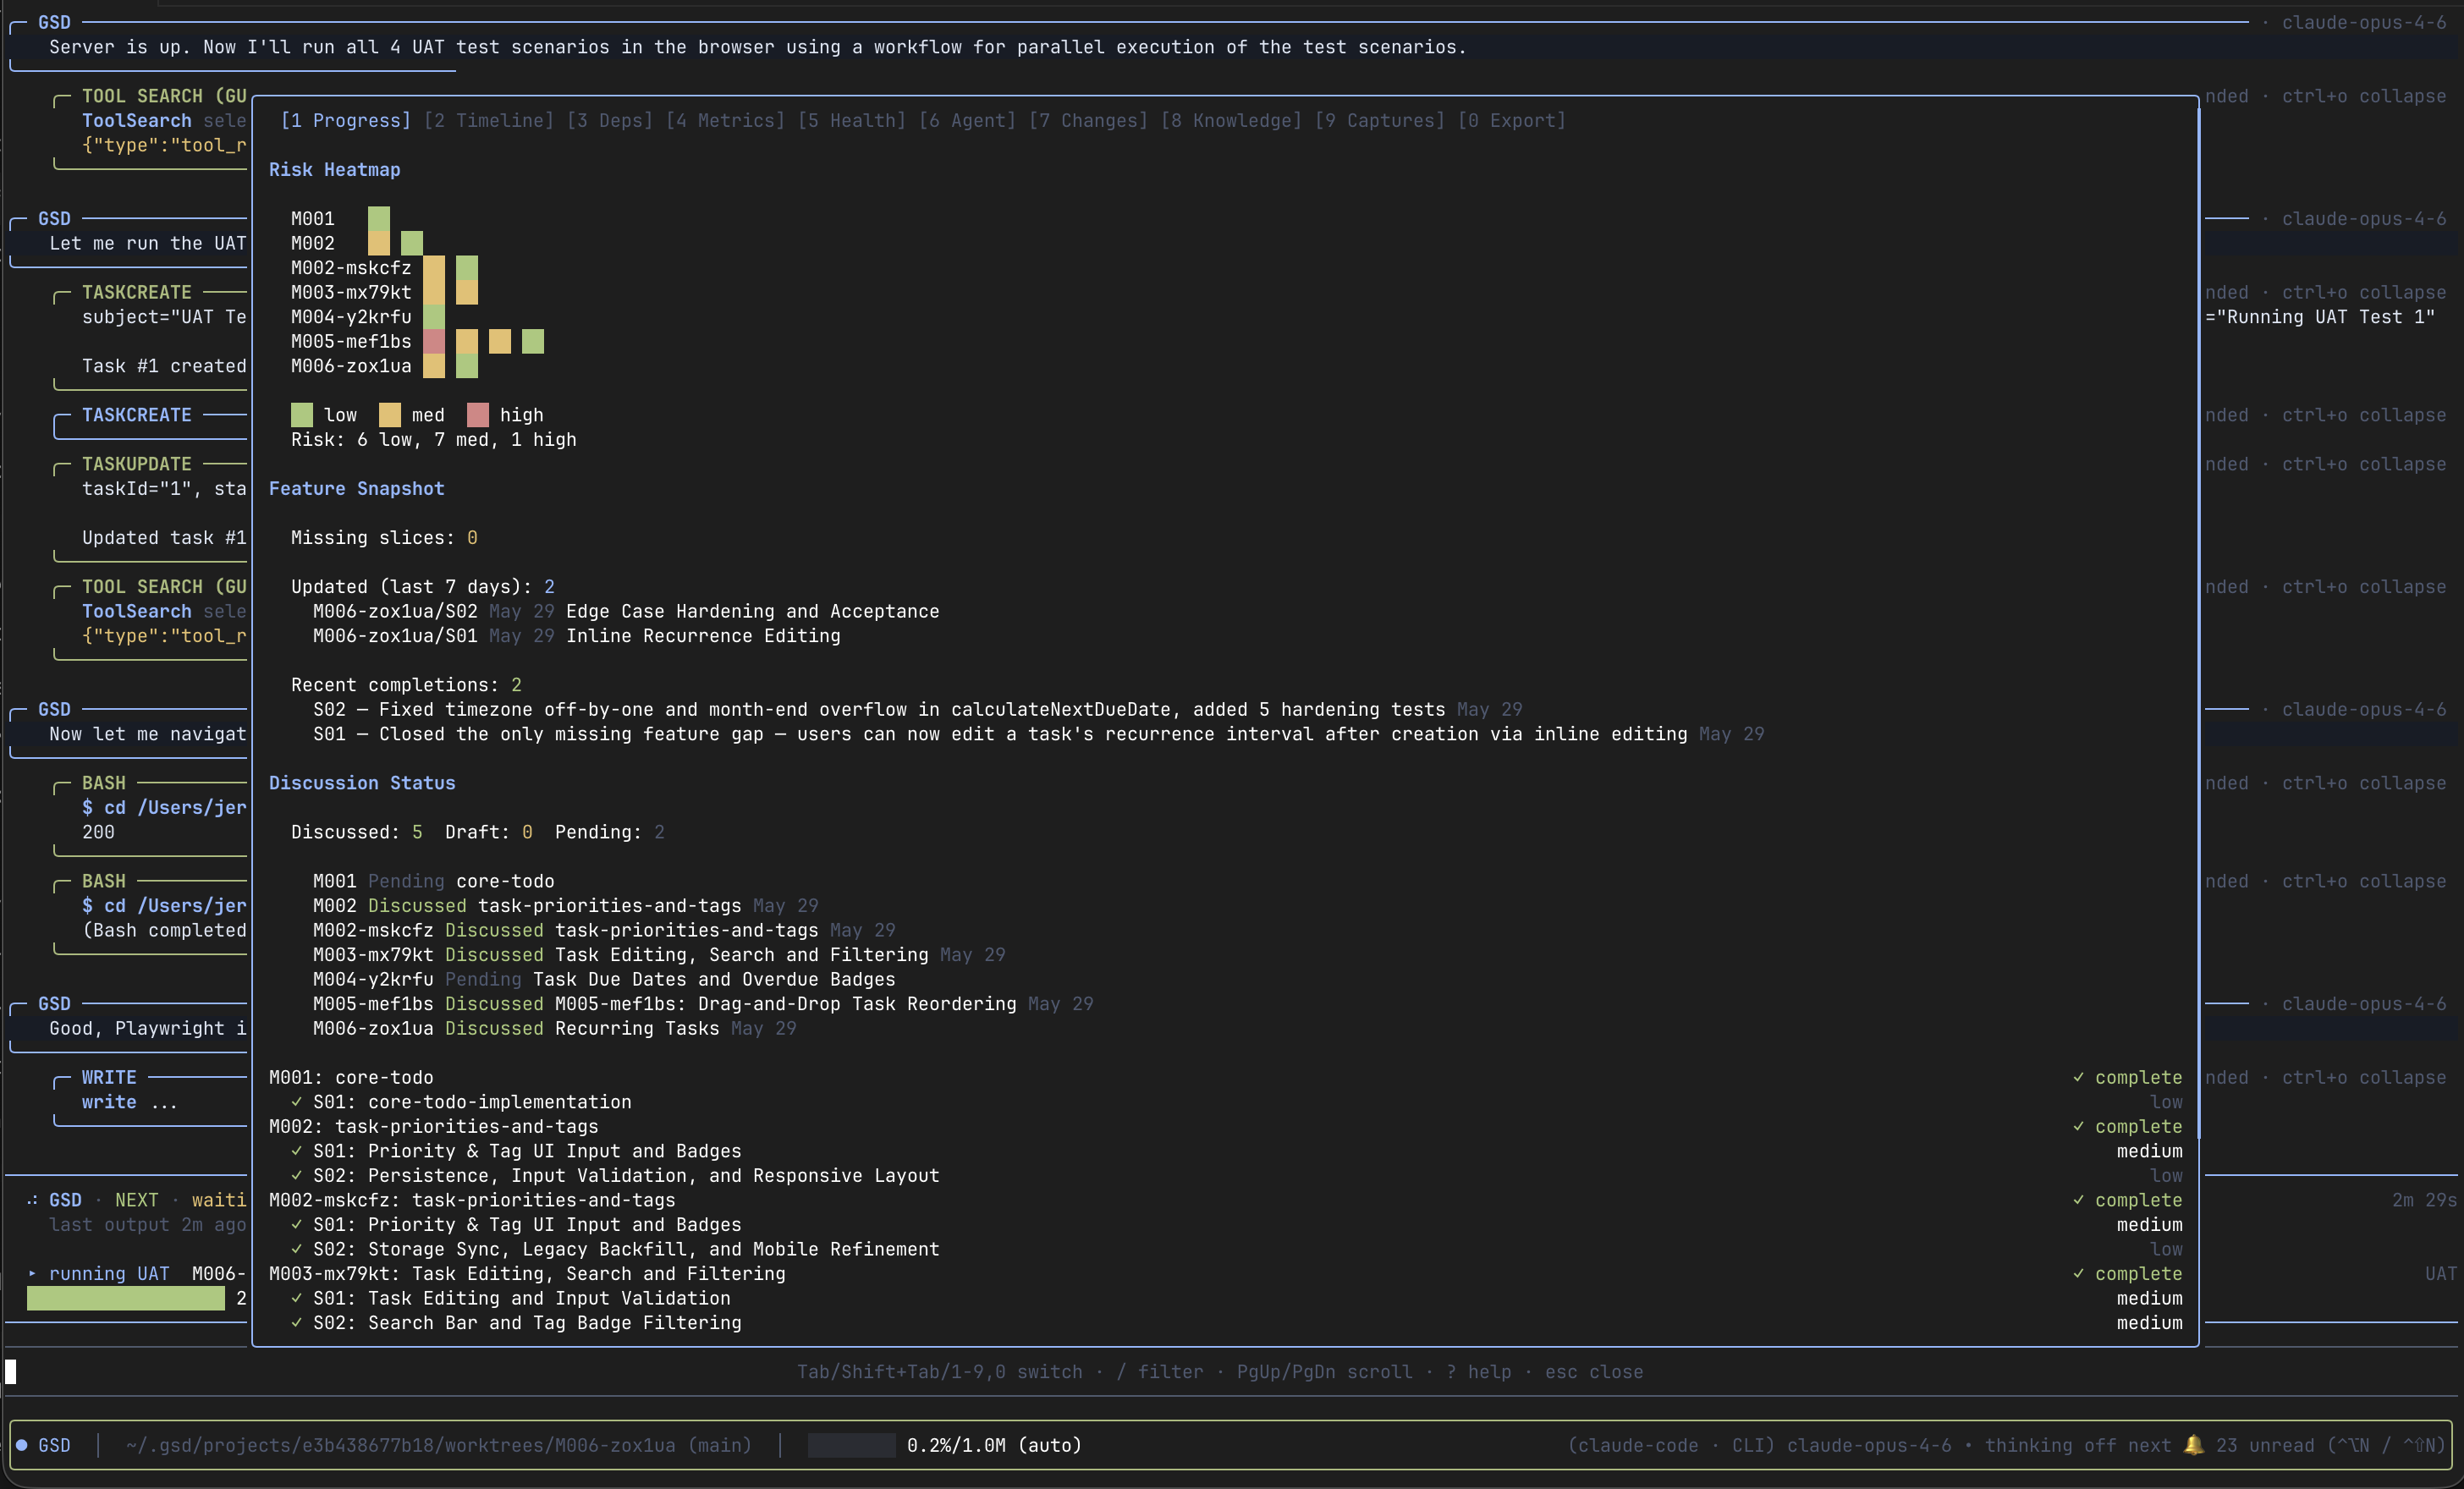The width and height of the screenshot is (2464, 1489).
Task: Click the 'Risk: 6 low, 7 med, 1 high' summary
Action: 433,440
